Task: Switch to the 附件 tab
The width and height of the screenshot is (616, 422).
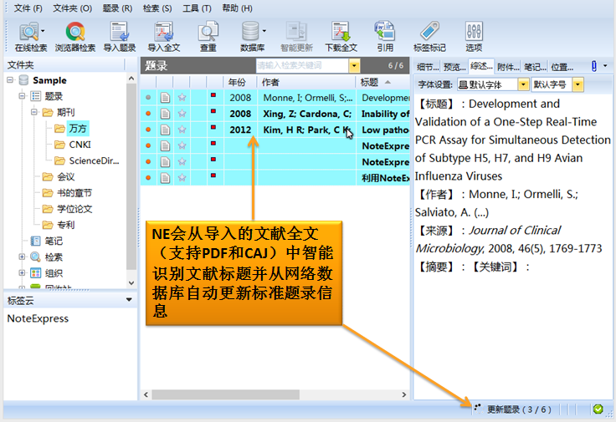Action: (x=507, y=67)
